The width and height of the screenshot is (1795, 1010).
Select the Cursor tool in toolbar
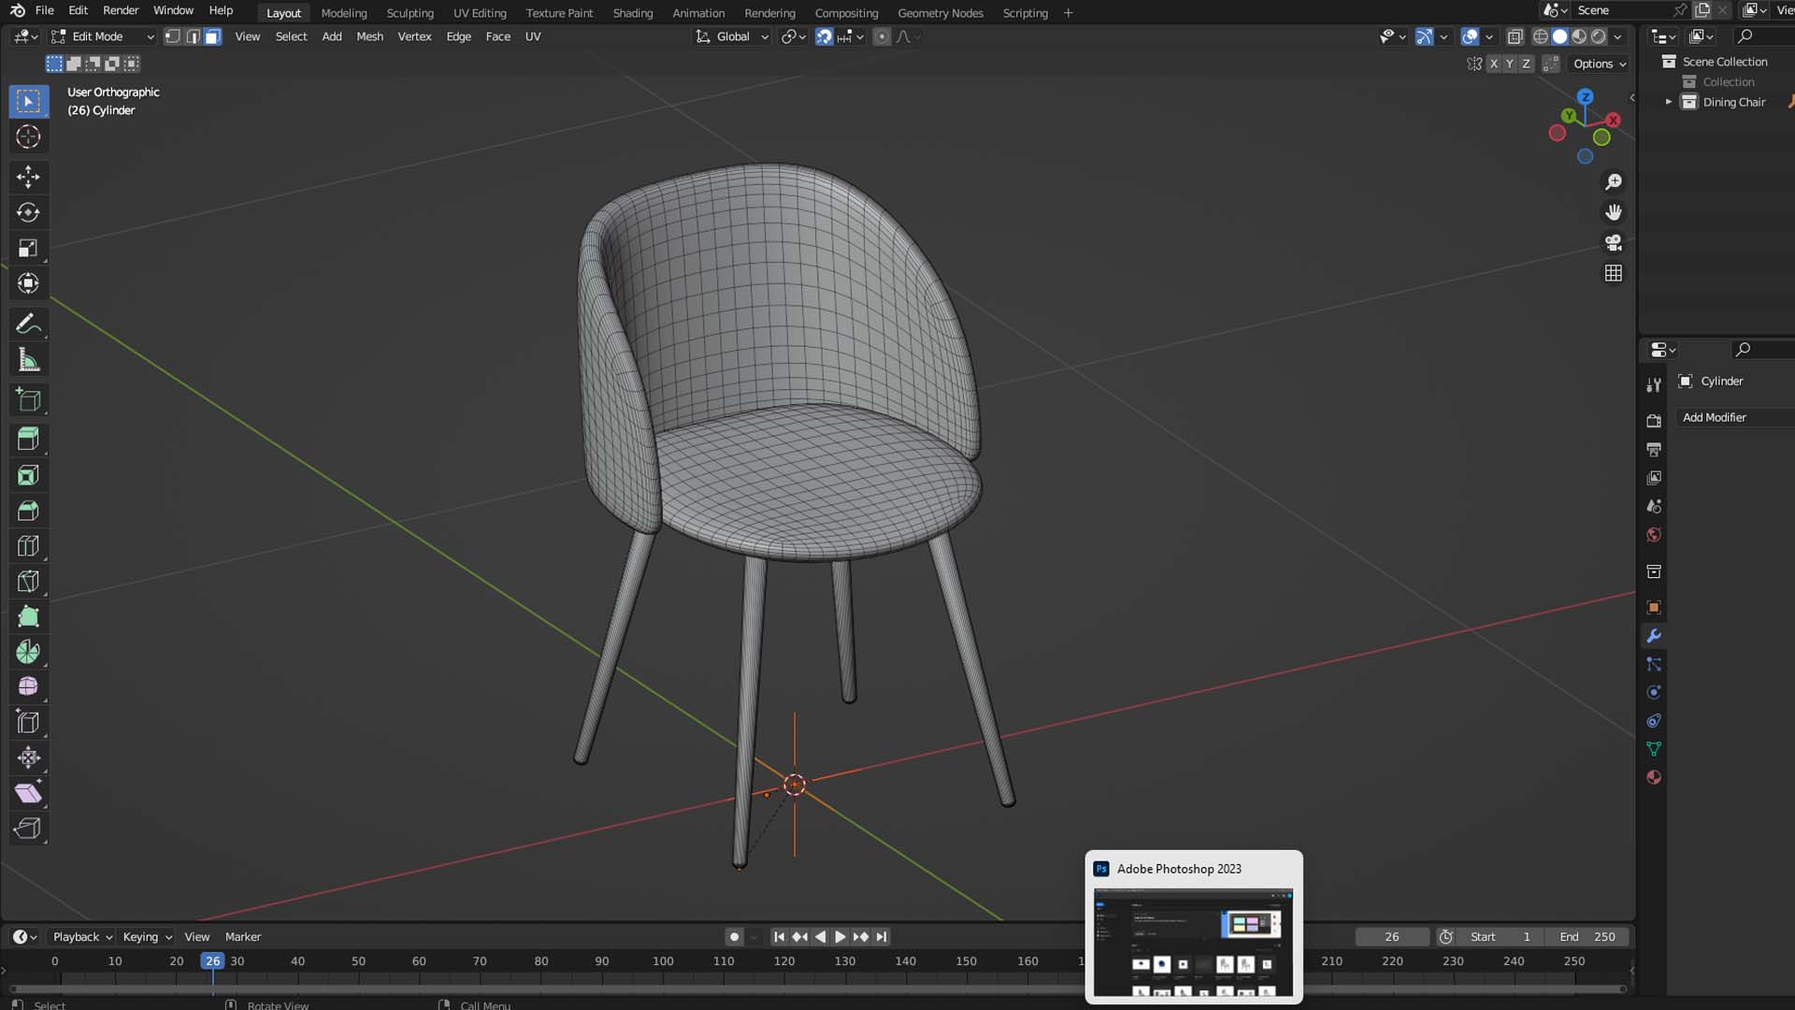pos(28,137)
